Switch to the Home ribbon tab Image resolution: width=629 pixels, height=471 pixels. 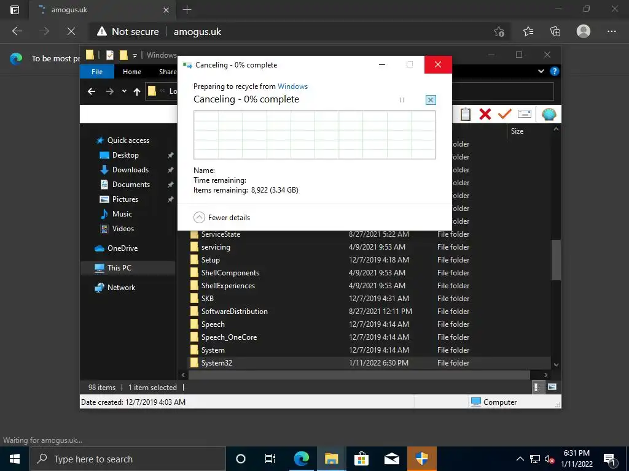(132, 72)
